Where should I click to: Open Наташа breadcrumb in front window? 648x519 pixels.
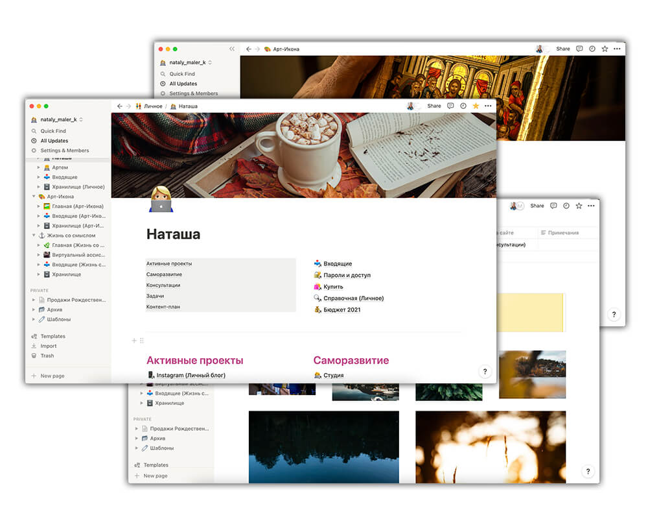184,106
